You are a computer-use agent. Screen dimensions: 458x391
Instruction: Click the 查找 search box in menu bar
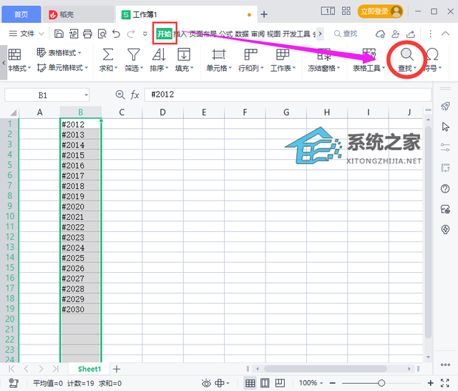click(346, 34)
